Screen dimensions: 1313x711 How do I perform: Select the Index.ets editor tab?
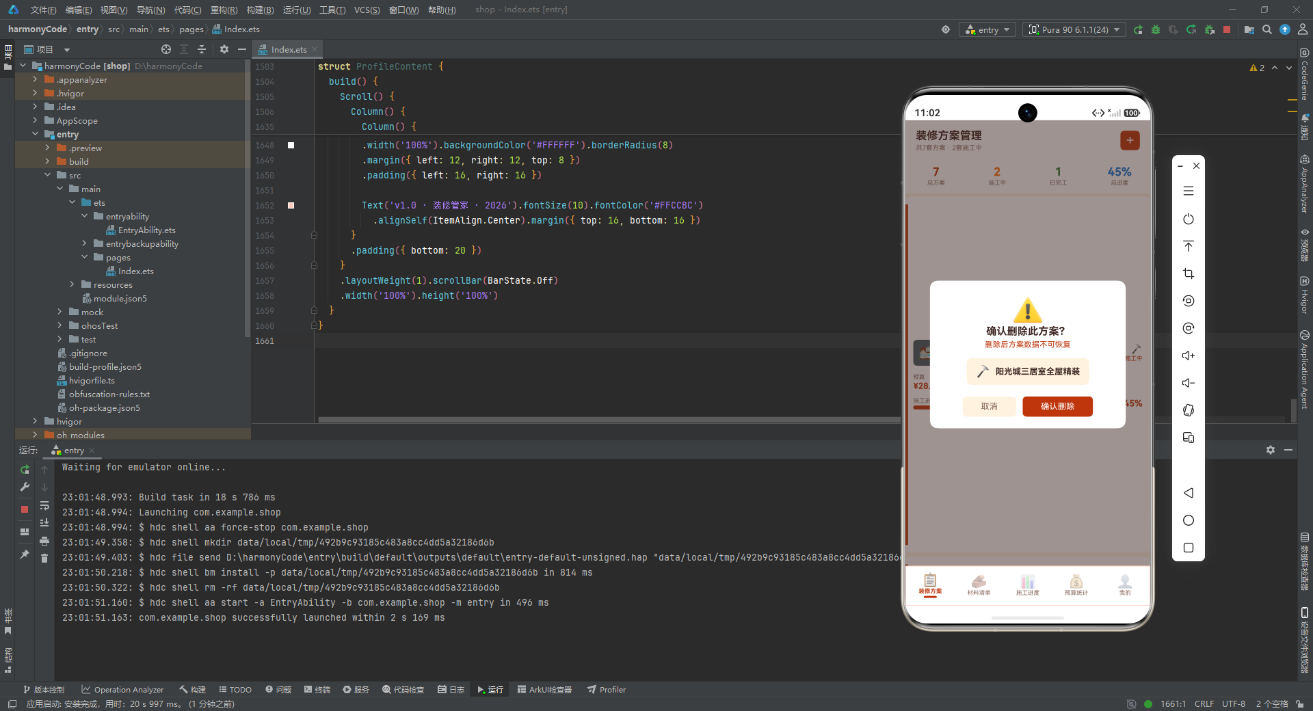[288, 49]
